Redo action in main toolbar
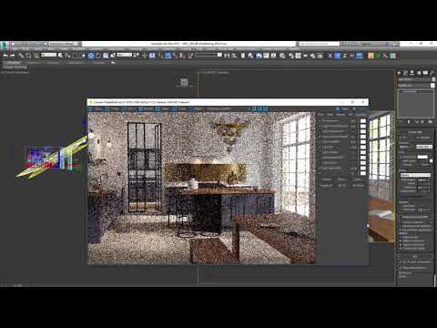 pos(13,56)
